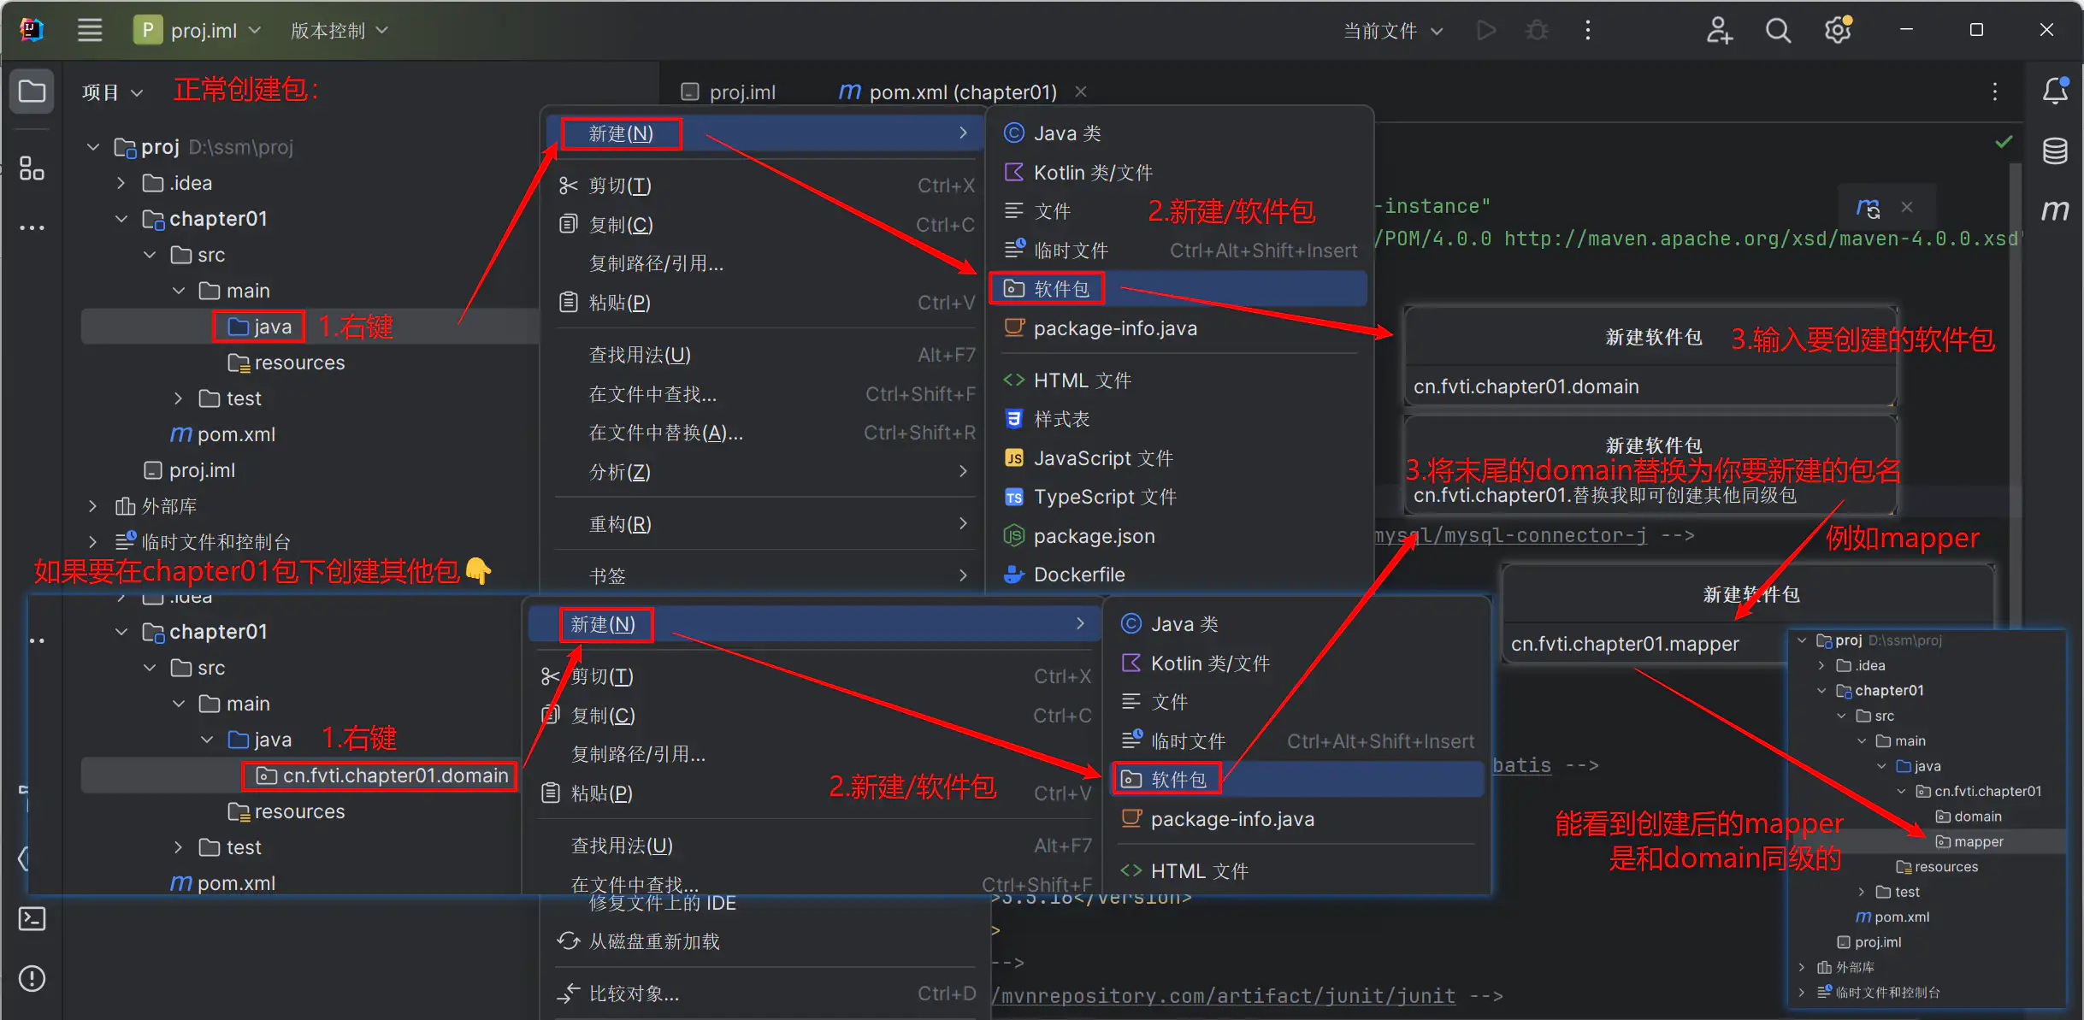This screenshot has height=1020, width=2084.
Task: Choose 在文件中替换(A)... menu item
Action: (x=764, y=433)
